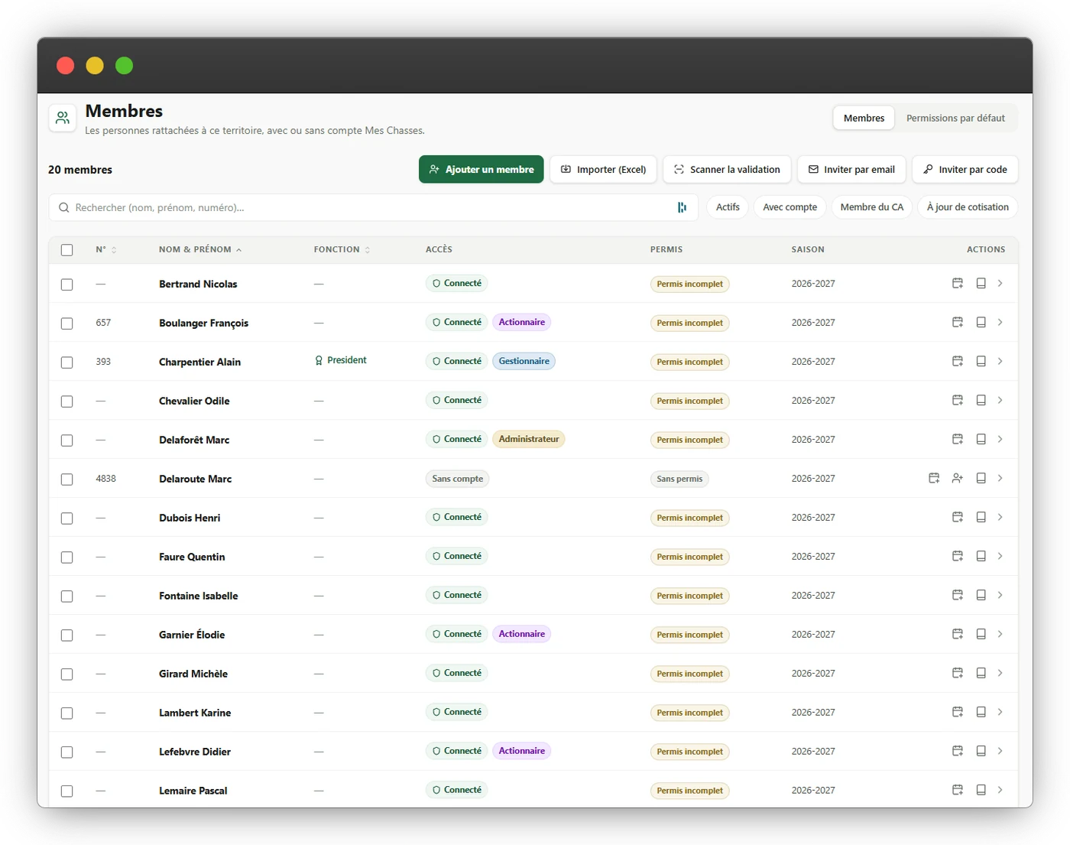Click the booklet icon in Charpentier Alain row
The width and height of the screenshot is (1070, 845).
pos(981,362)
